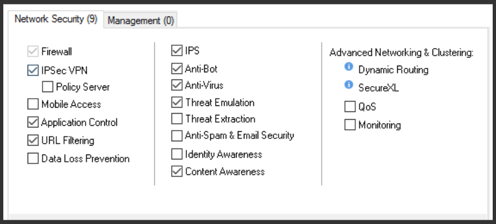Disable the IPSec VPN blade
Image resolution: width=496 pixels, height=224 pixels.
coord(33,70)
